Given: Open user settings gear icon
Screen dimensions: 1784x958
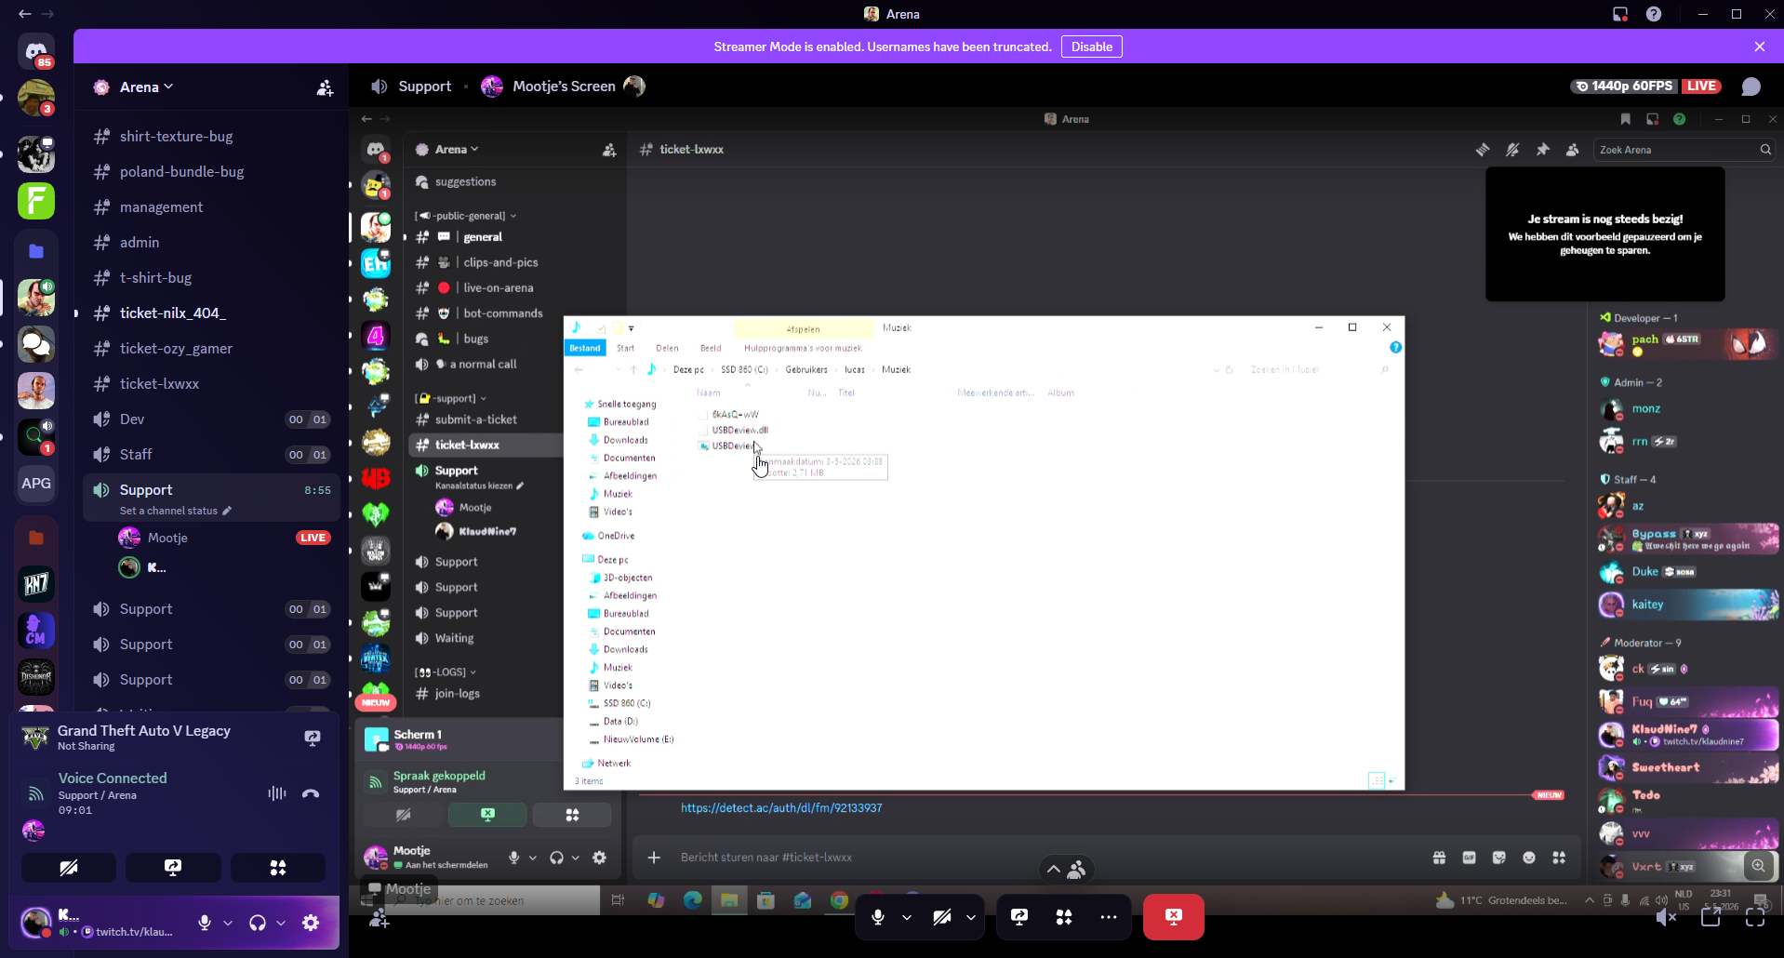Looking at the screenshot, I should [311, 923].
